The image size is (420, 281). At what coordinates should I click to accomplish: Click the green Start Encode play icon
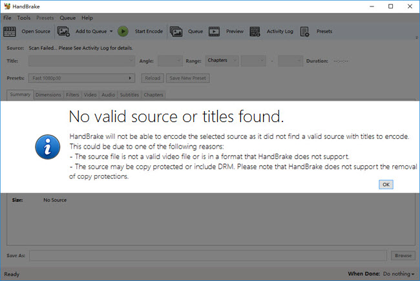point(123,32)
